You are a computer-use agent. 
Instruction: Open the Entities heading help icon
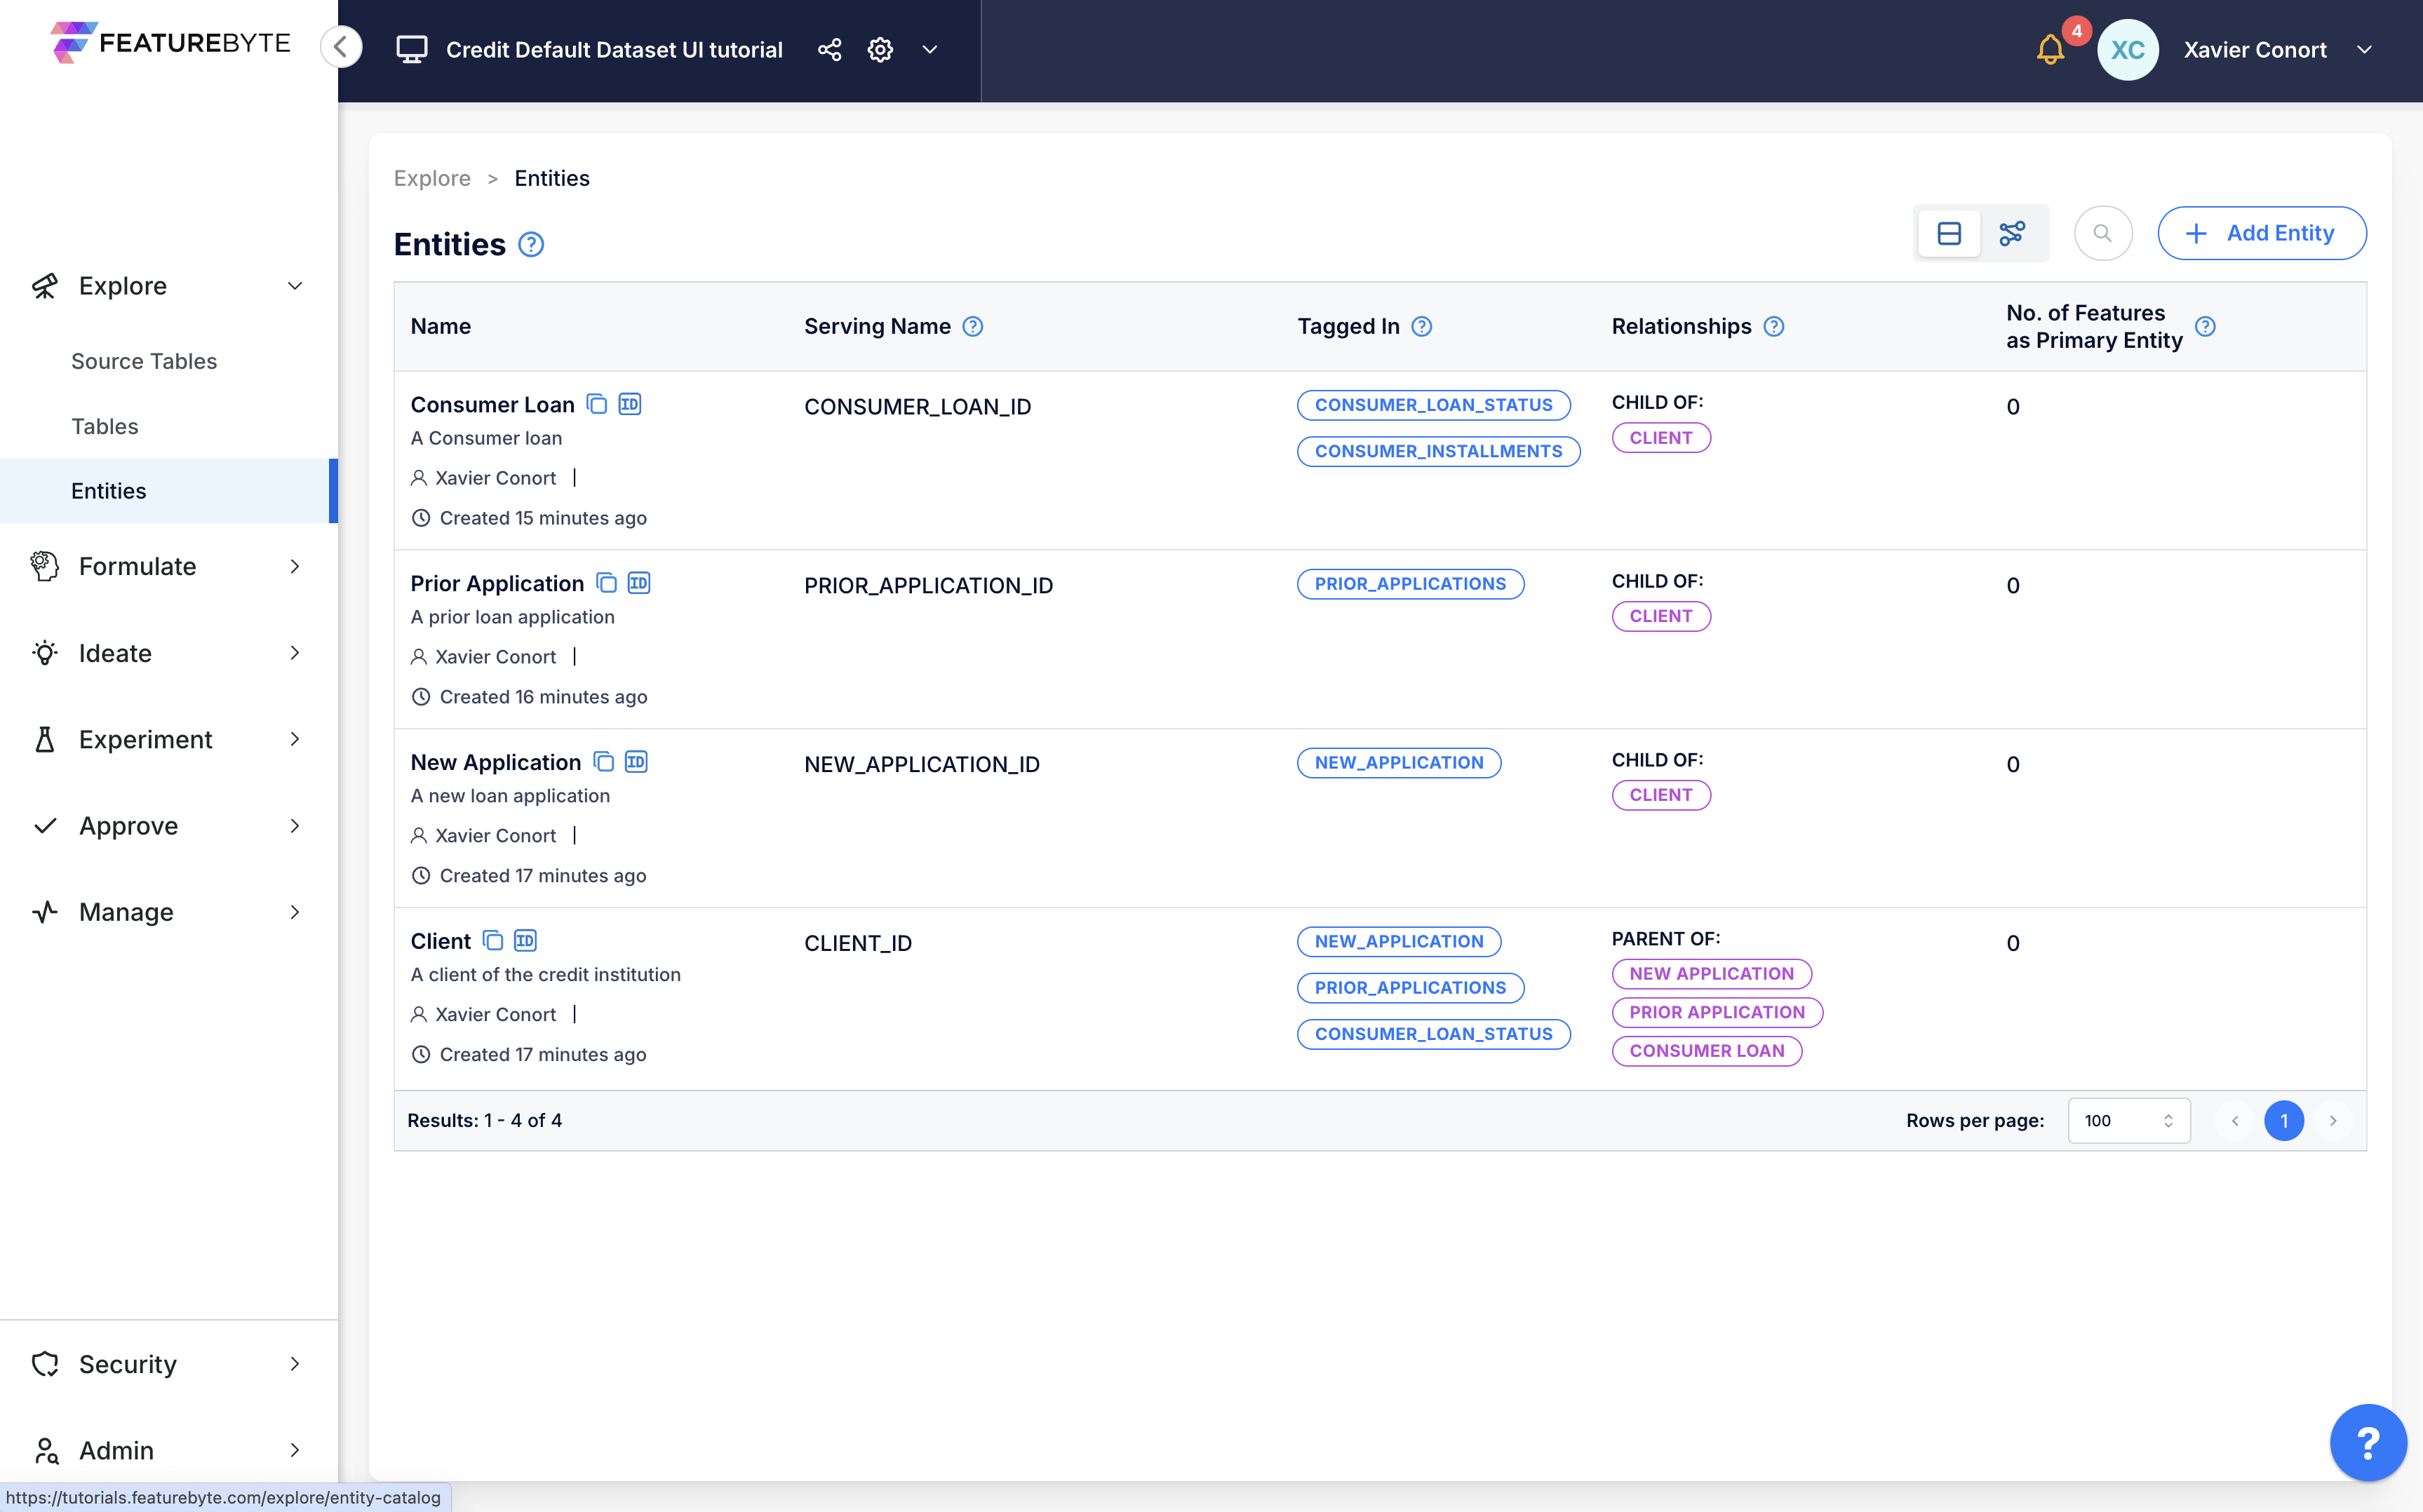531,244
